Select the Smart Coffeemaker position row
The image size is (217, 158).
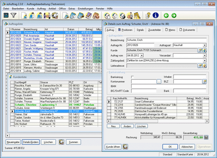158,101
